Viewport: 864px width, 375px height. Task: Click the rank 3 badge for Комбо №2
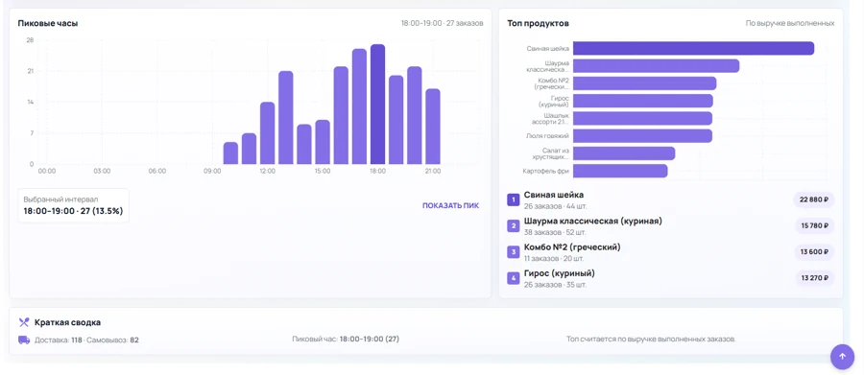click(513, 252)
